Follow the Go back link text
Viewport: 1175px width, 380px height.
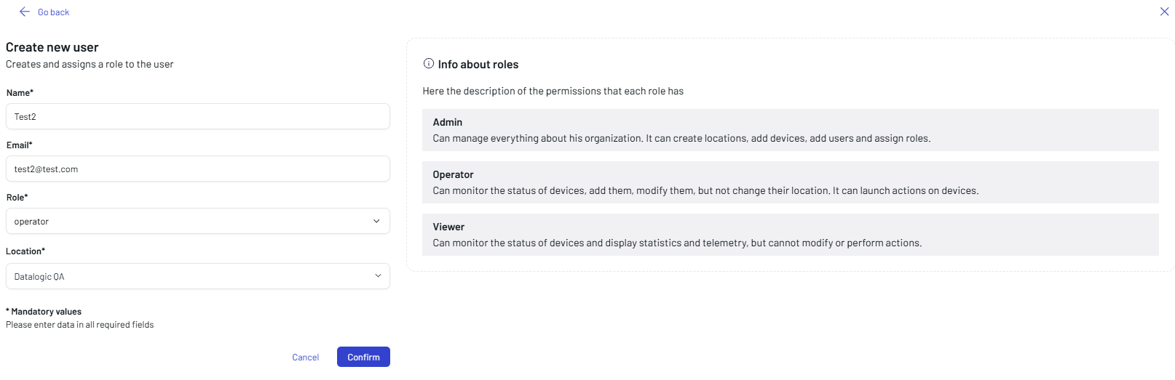[53, 12]
